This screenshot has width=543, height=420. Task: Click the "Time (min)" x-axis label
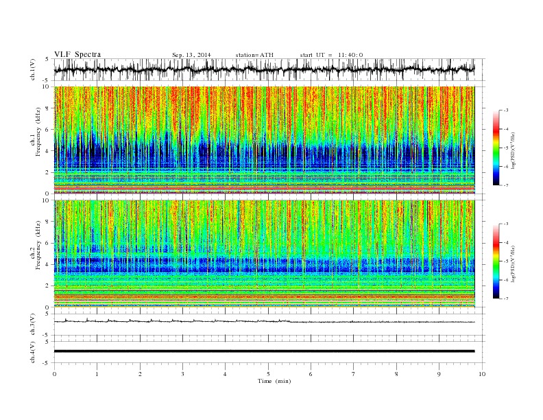click(274, 381)
